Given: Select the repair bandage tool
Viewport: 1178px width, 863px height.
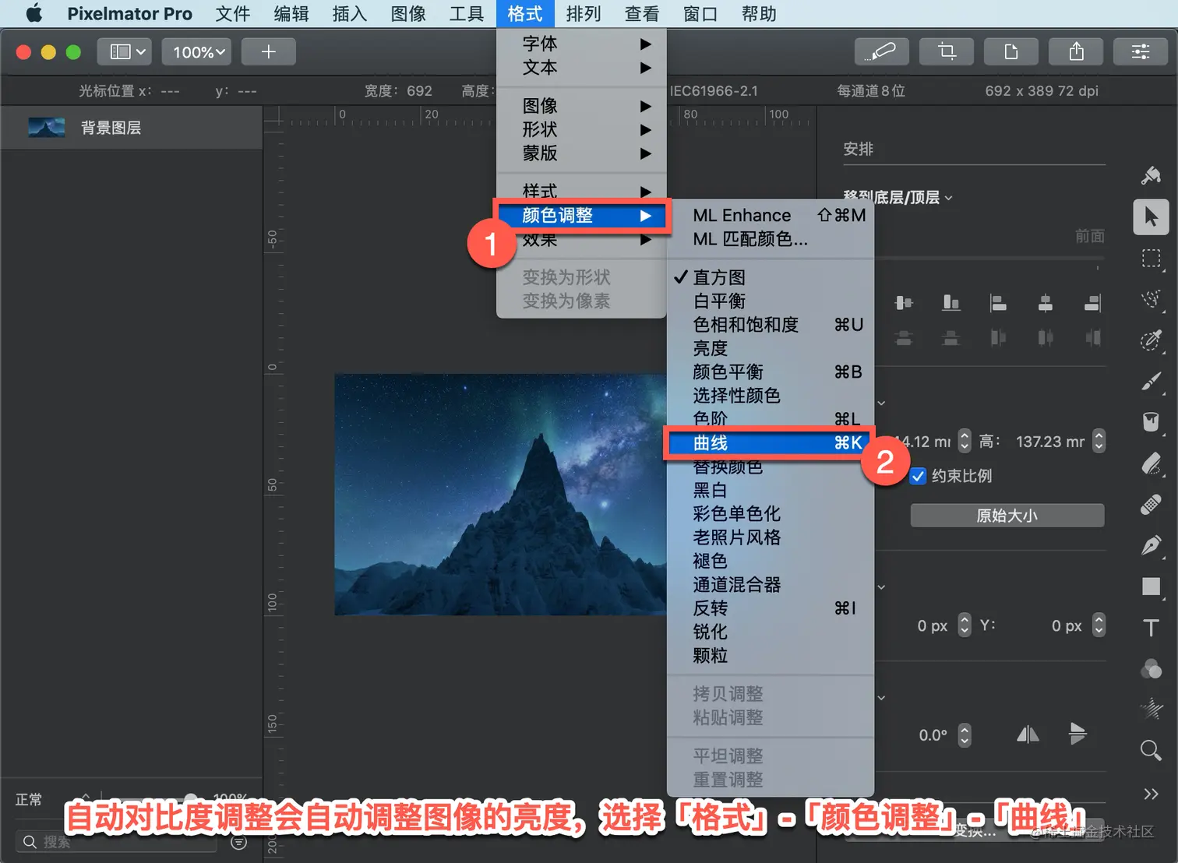Looking at the screenshot, I should coord(1151,505).
